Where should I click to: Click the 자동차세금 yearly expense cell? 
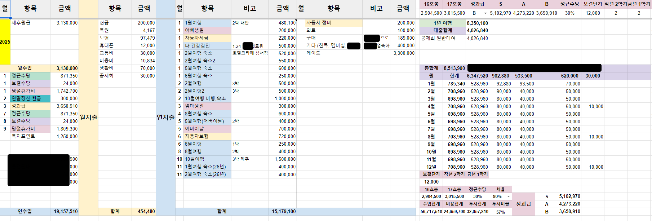(207, 38)
